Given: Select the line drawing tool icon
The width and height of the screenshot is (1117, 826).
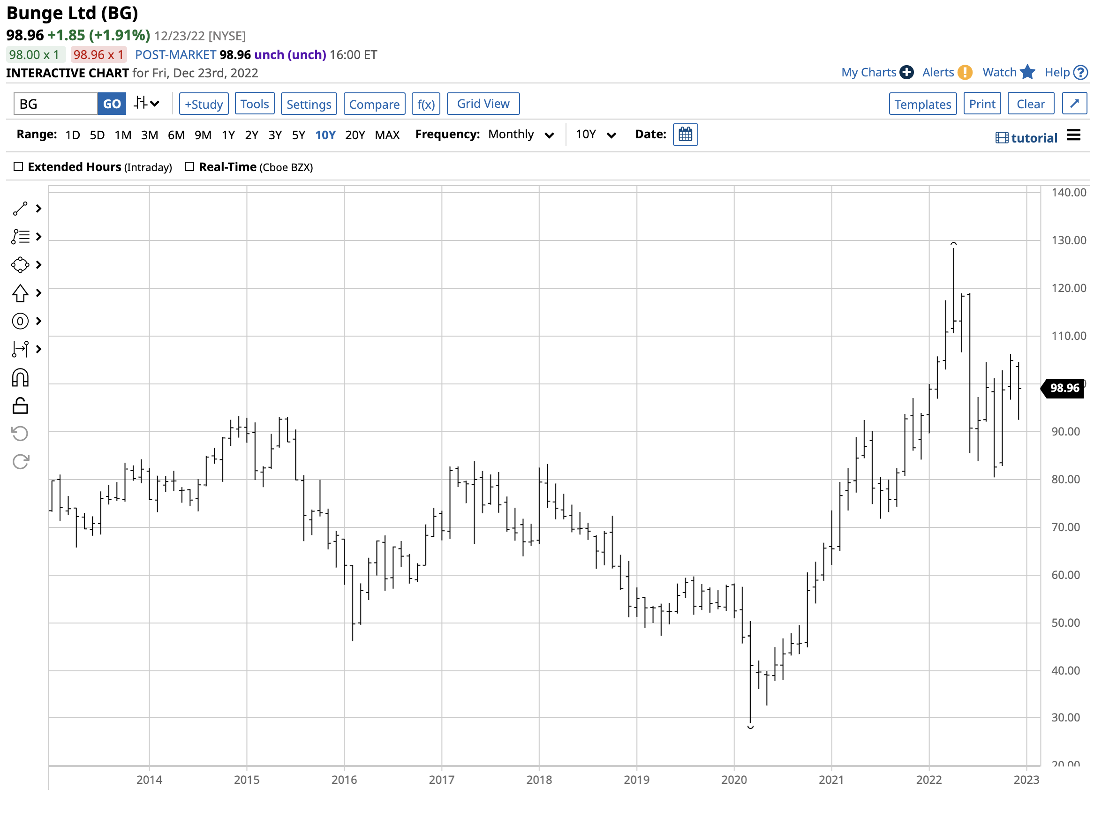Looking at the screenshot, I should click(20, 209).
